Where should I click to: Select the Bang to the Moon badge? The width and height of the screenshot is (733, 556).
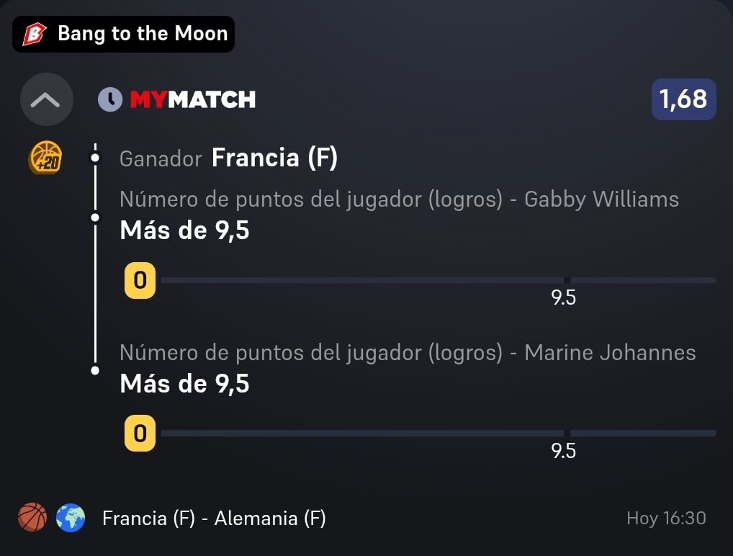(x=123, y=34)
